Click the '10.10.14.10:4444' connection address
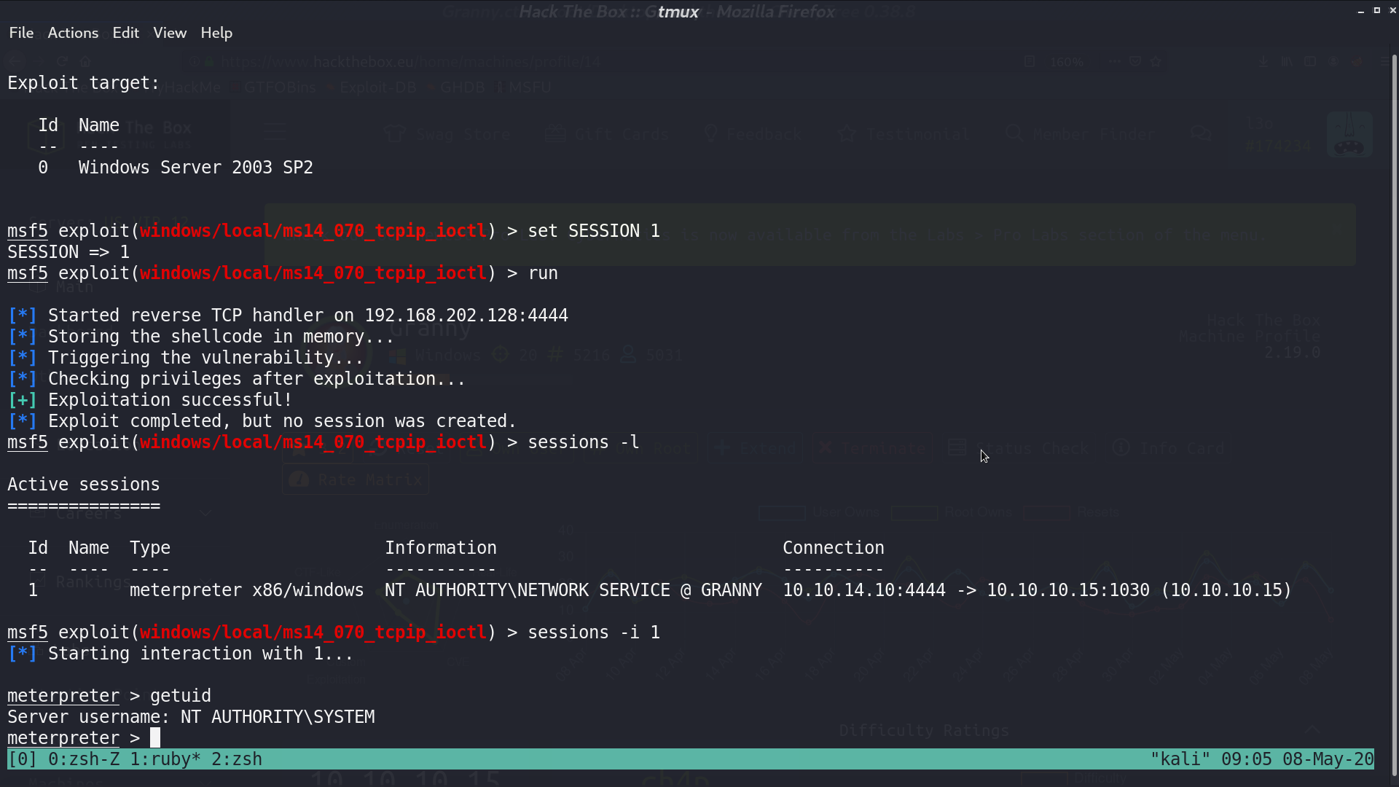 tap(864, 590)
